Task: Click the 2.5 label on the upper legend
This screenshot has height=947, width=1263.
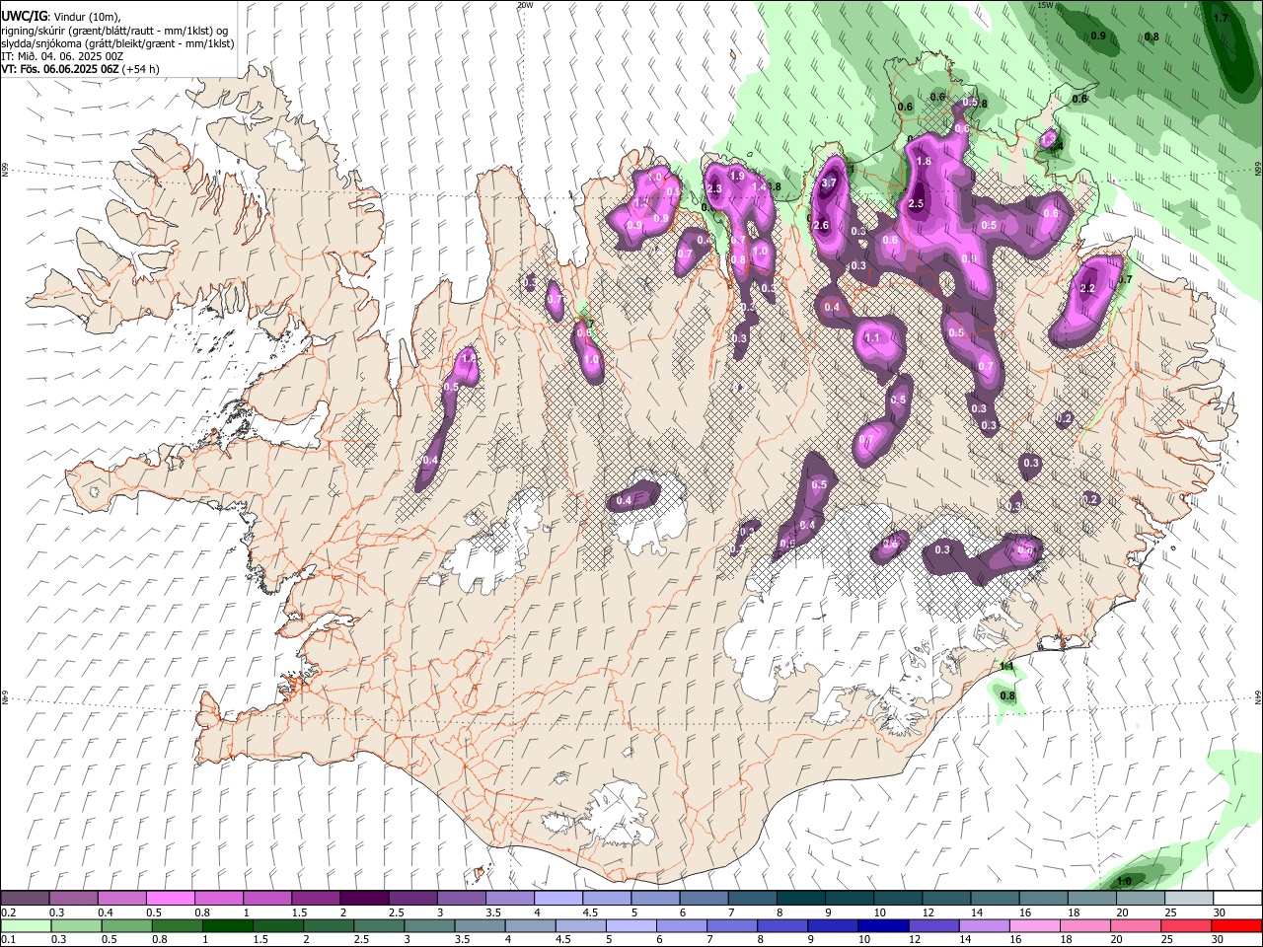Action: [396, 912]
